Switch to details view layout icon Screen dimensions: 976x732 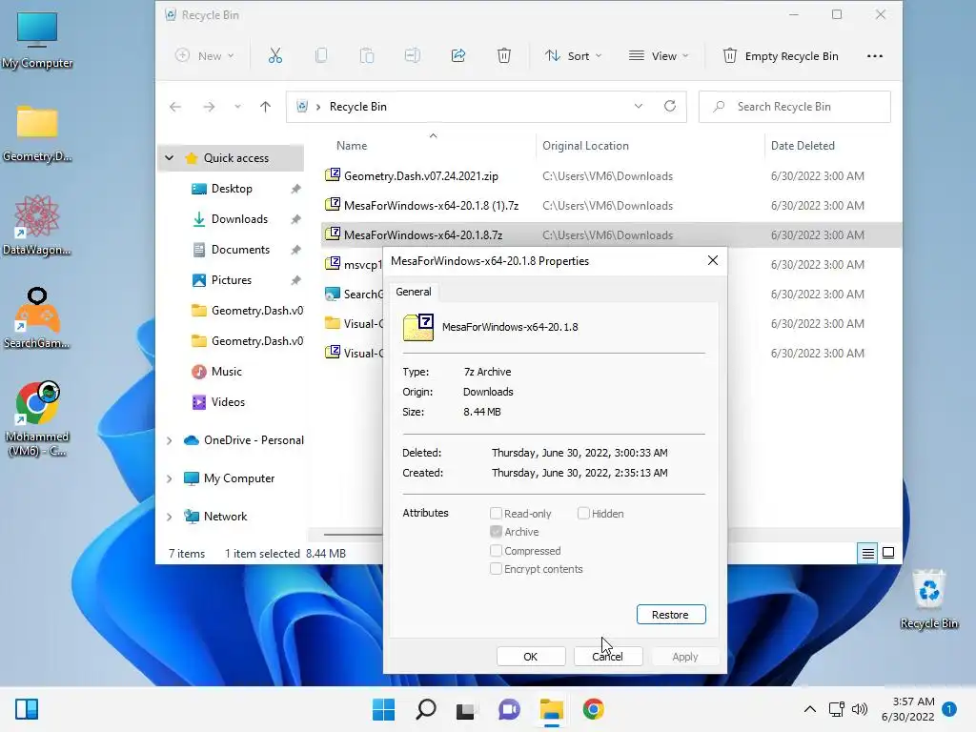tap(867, 553)
